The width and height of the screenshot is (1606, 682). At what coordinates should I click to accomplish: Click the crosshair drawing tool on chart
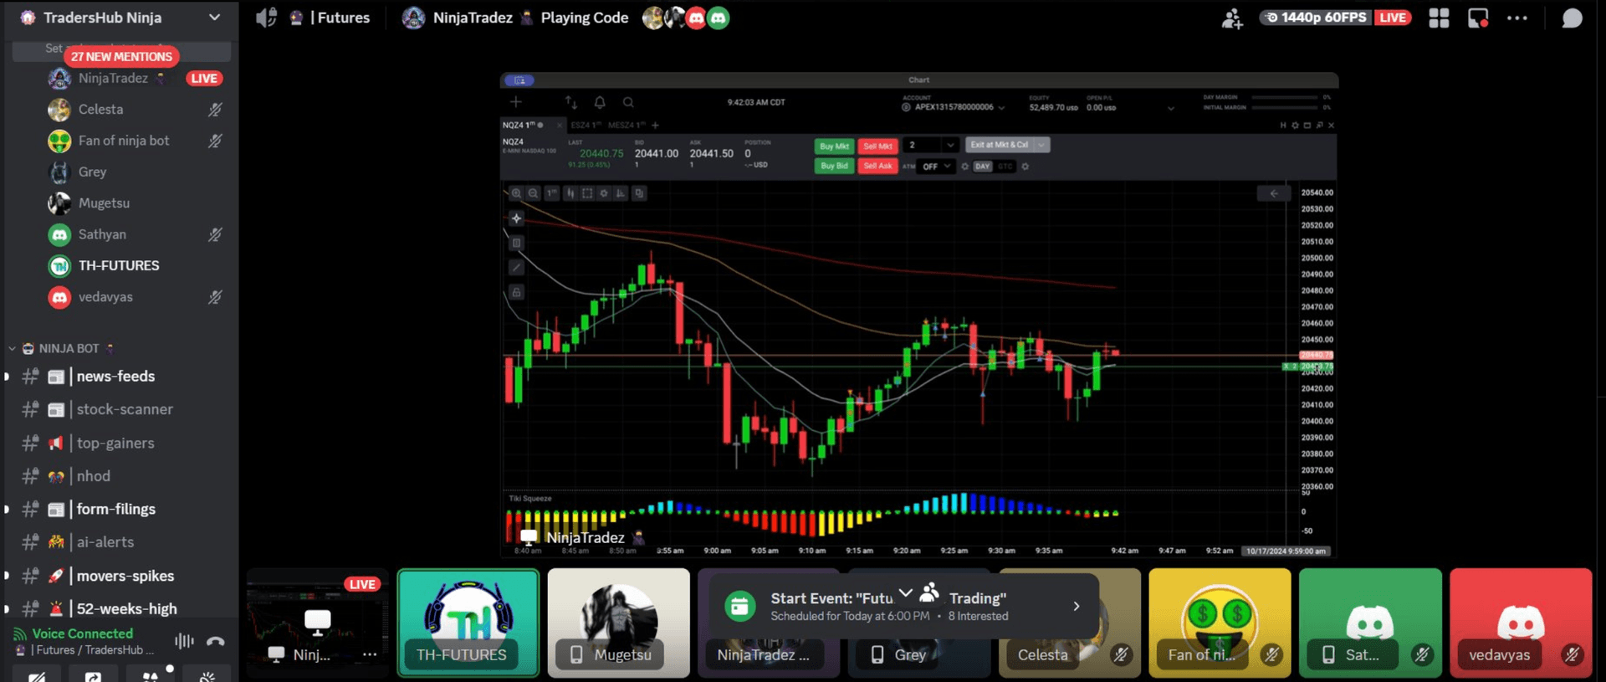click(x=516, y=218)
